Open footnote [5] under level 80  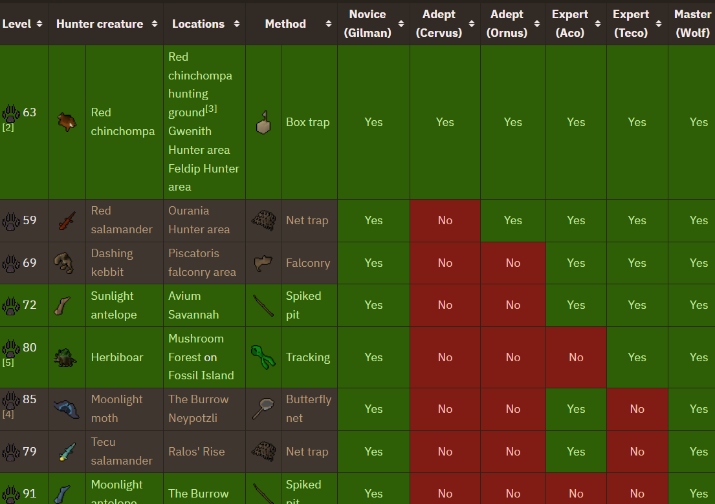point(8,363)
